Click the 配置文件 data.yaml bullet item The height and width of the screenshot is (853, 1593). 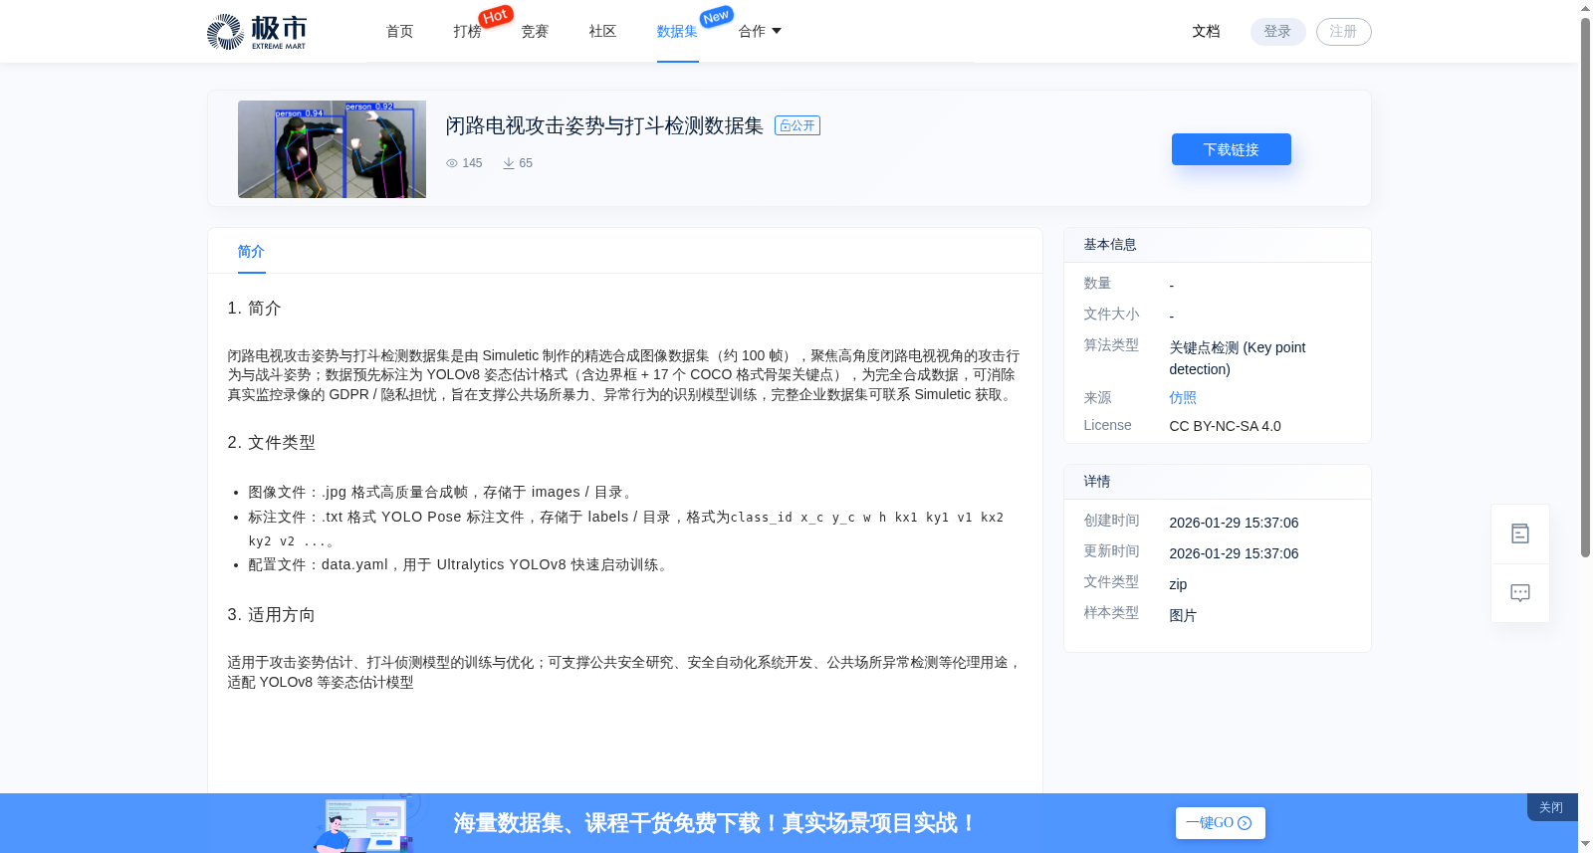pyautogui.click(x=459, y=564)
